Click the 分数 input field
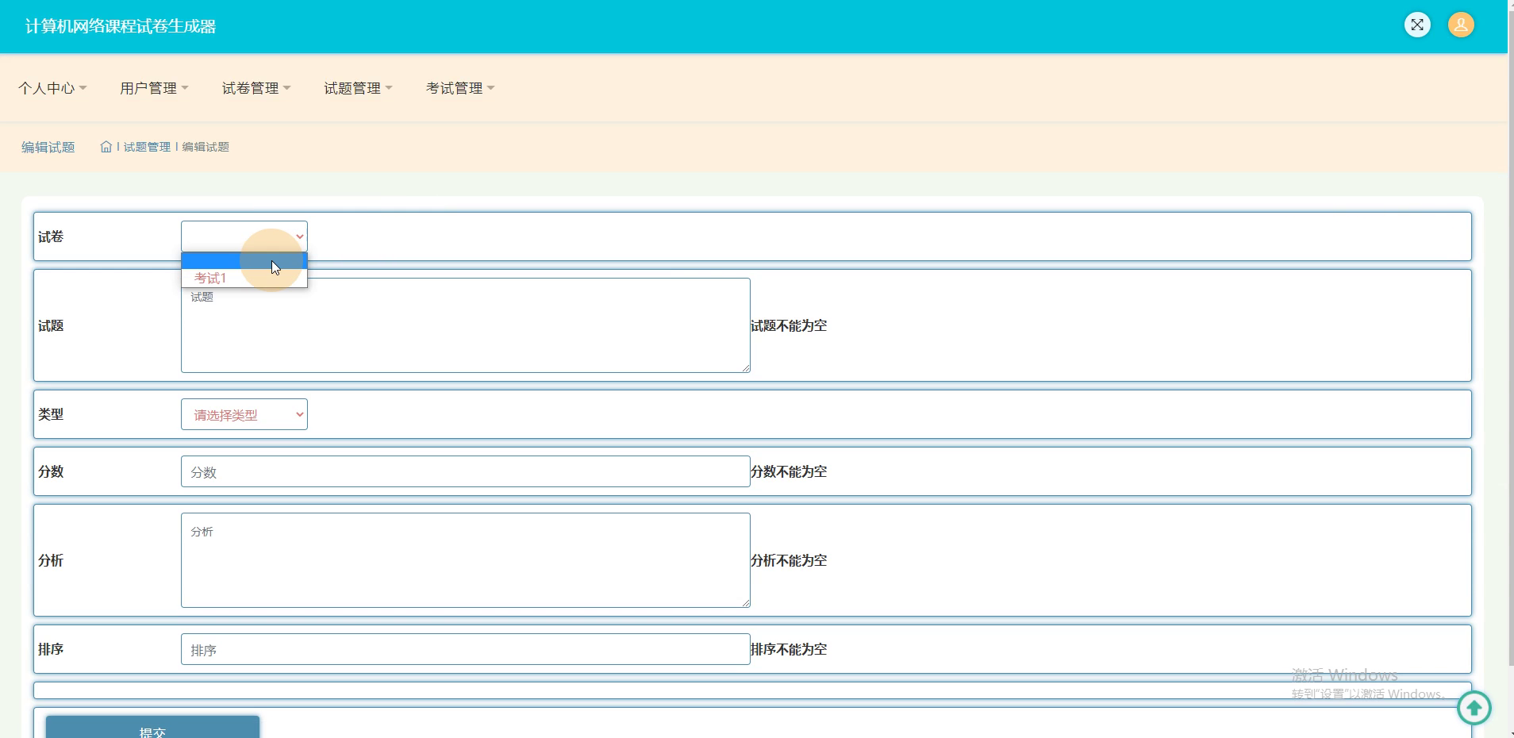Viewport: 1514px width, 738px height. pyautogui.click(x=466, y=471)
